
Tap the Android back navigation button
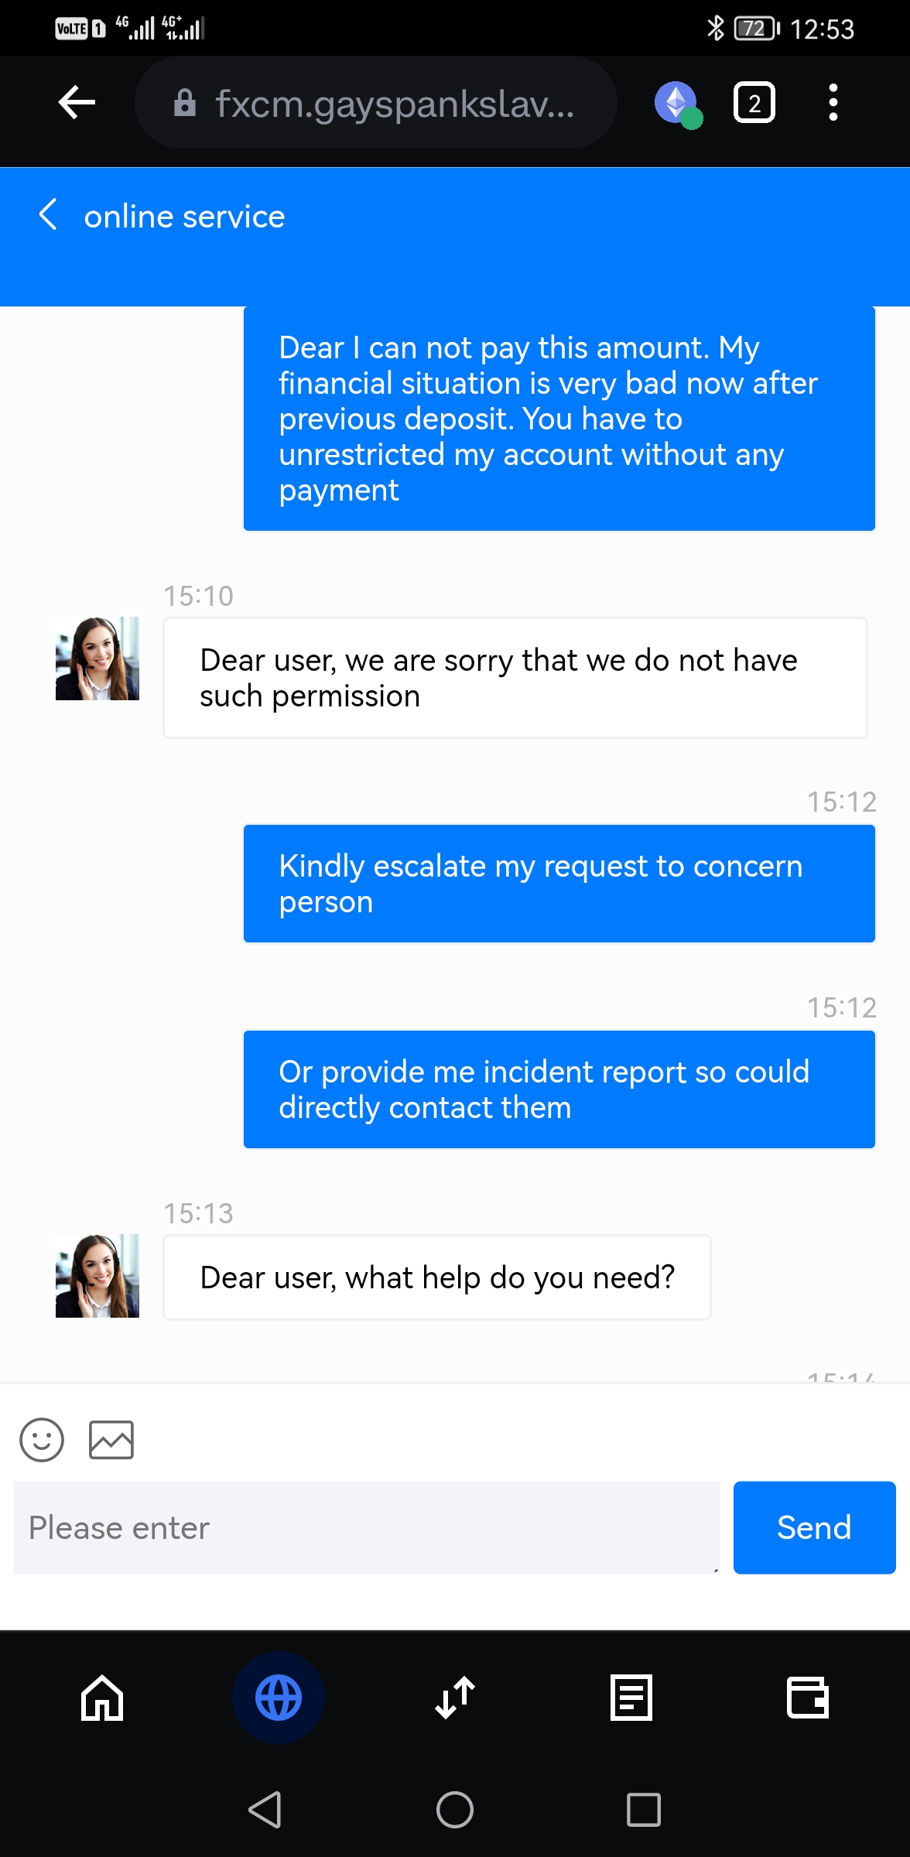point(265,1810)
